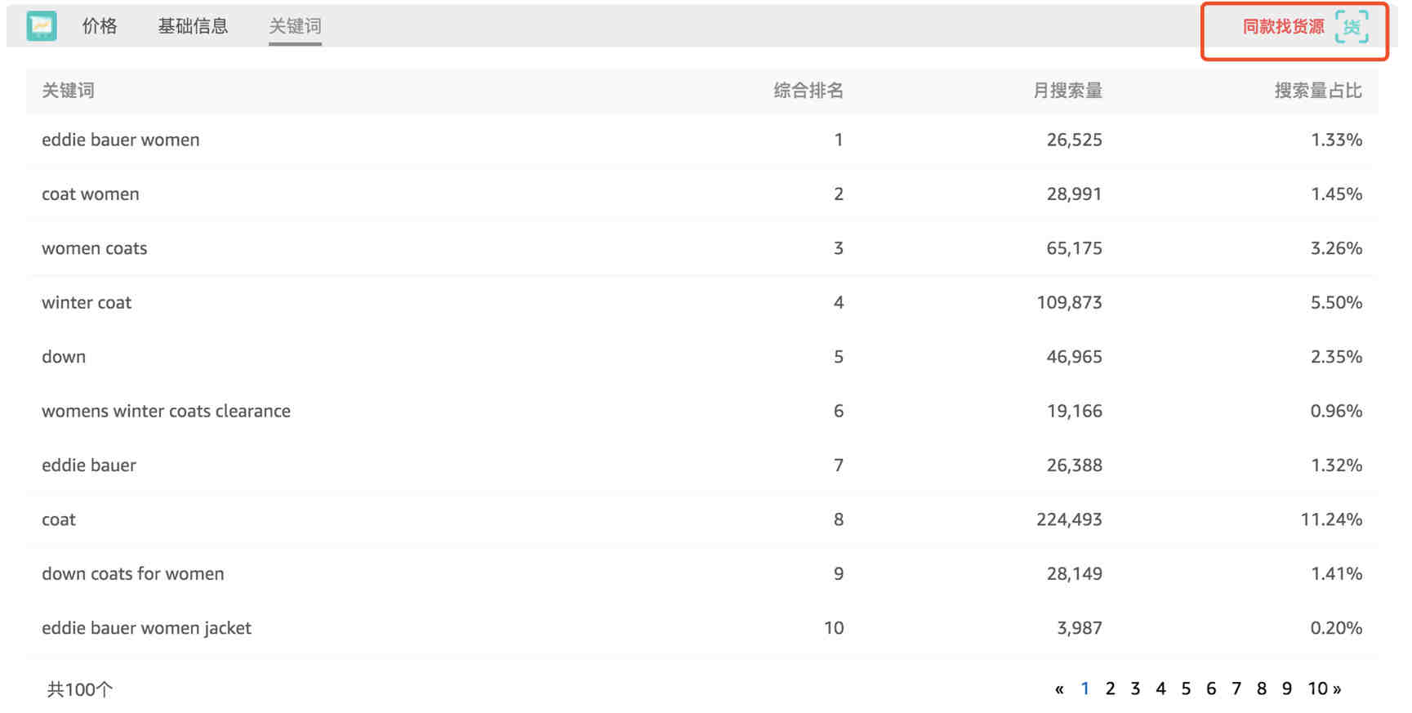Viewport: 1412px width, 713px height.
Task: Select keyword 'women coats'
Action: pos(95,248)
